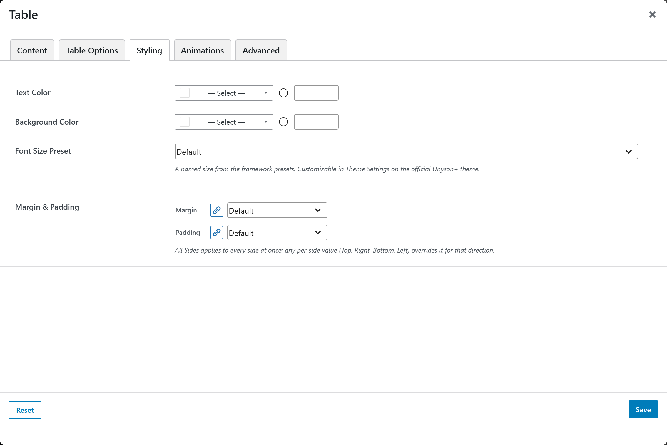667x445 pixels.
Task: Click the Reset button
Action: 25,410
